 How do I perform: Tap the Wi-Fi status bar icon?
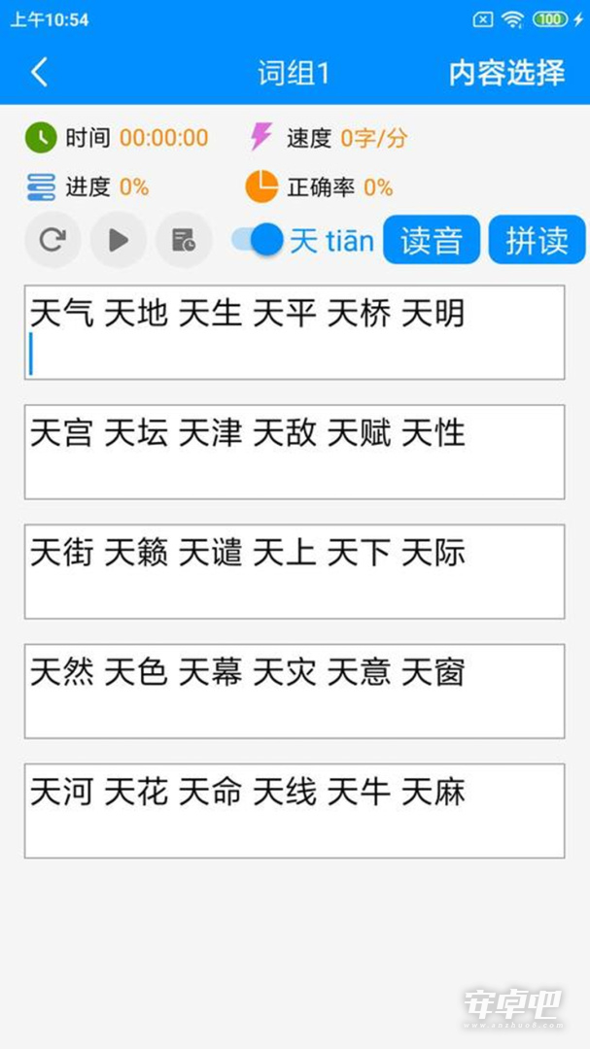513,20
